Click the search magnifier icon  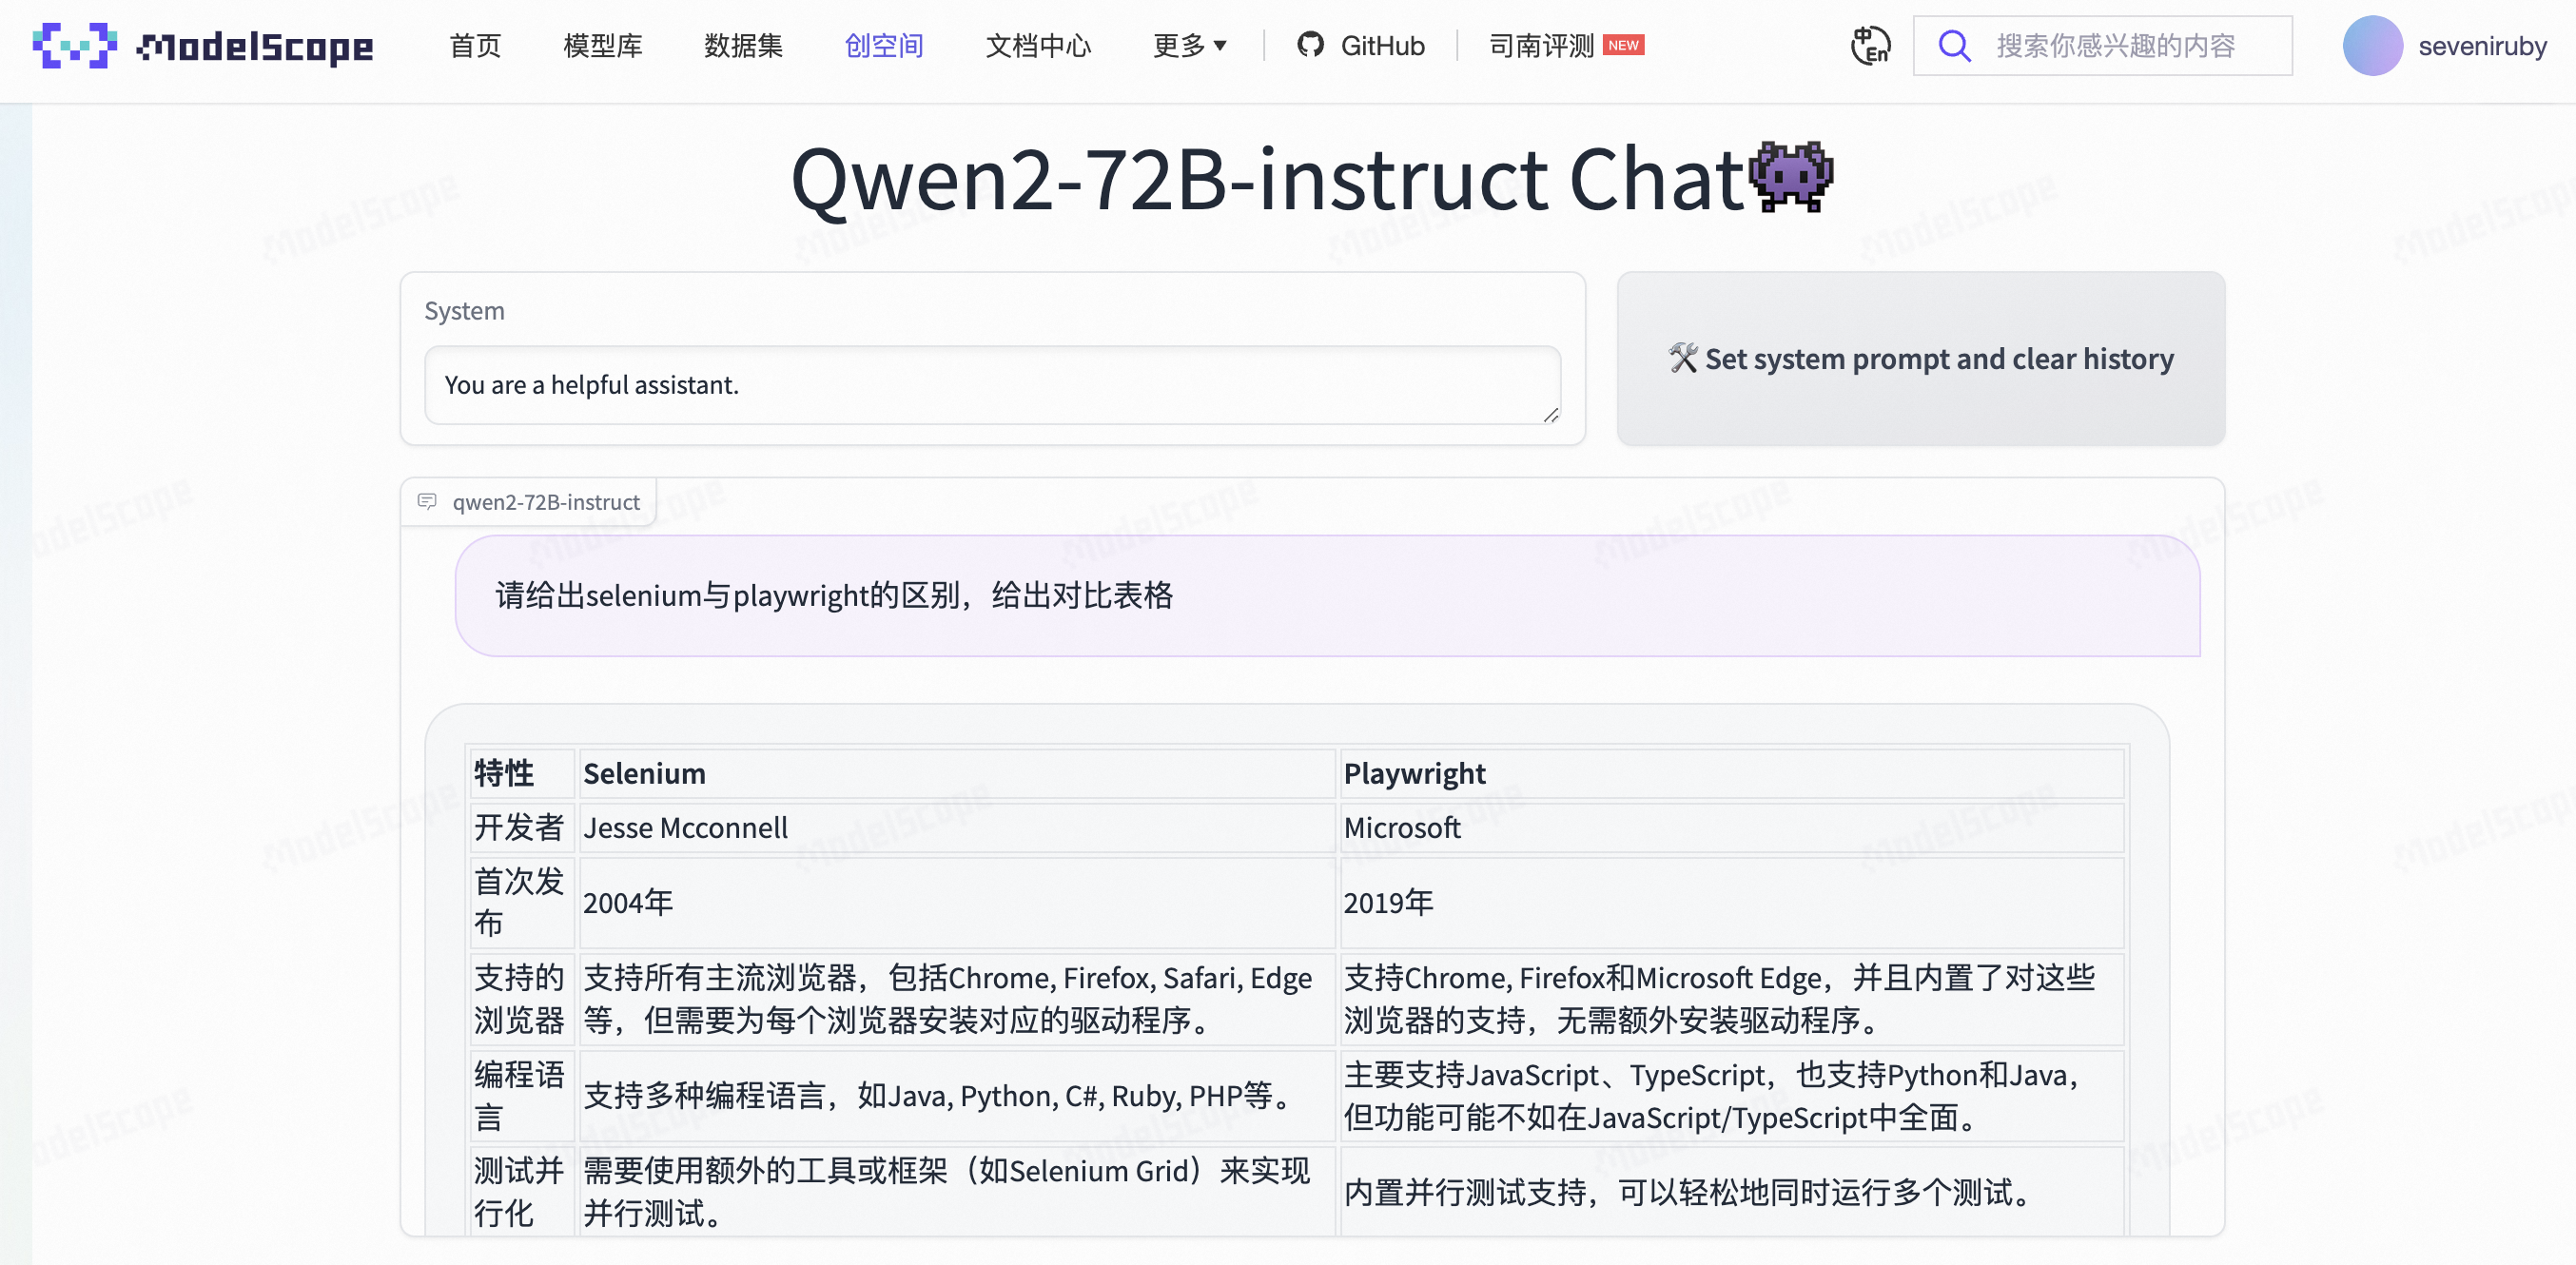(1954, 46)
